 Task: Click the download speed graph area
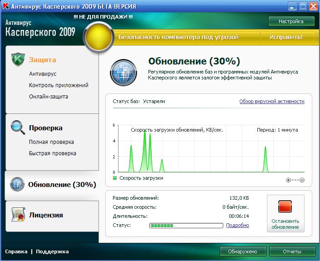[211, 149]
